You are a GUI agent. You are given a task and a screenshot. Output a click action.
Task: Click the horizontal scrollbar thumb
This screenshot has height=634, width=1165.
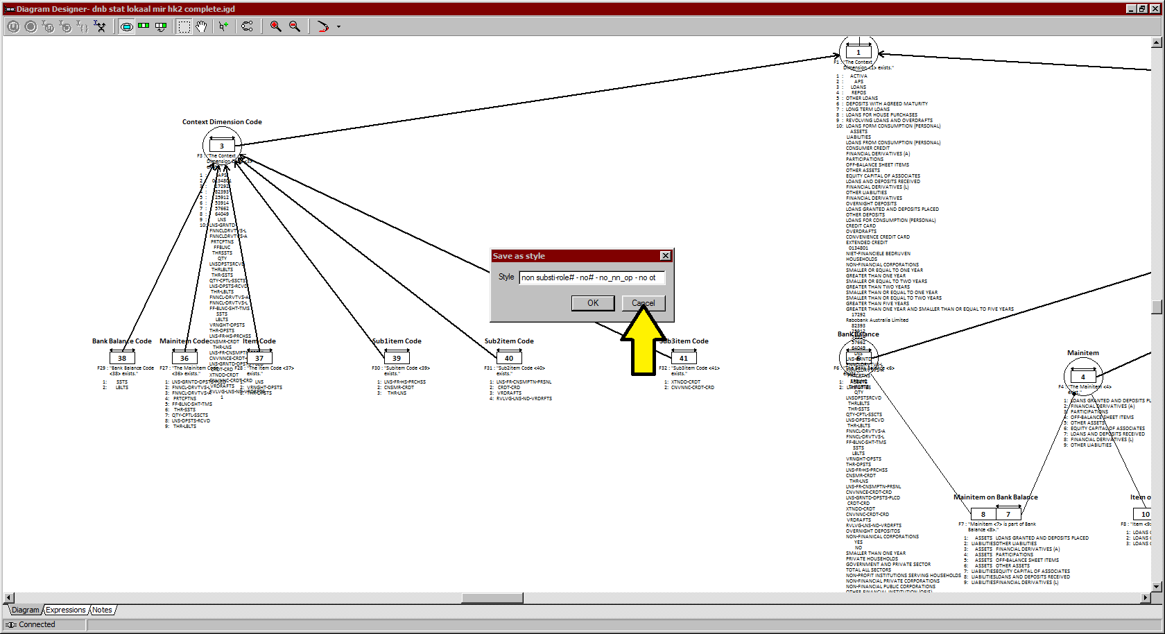492,598
